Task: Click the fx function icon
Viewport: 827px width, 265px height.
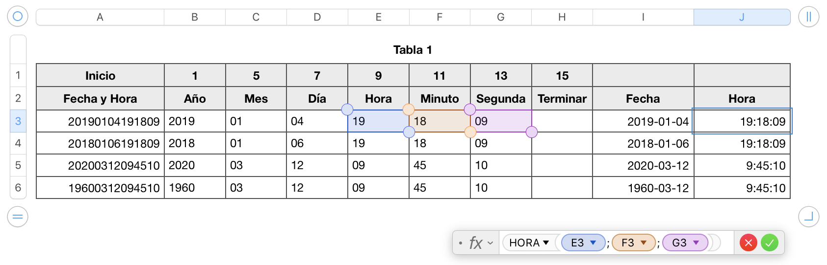Action: pyautogui.click(x=475, y=243)
